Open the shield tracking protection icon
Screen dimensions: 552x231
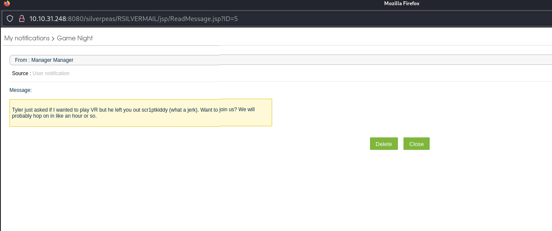[10, 19]
